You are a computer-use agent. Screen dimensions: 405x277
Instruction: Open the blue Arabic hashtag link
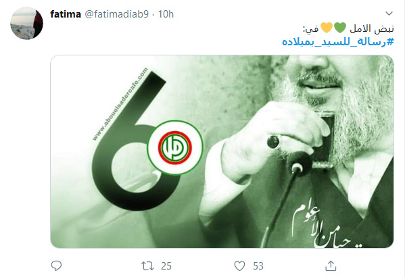338,42
